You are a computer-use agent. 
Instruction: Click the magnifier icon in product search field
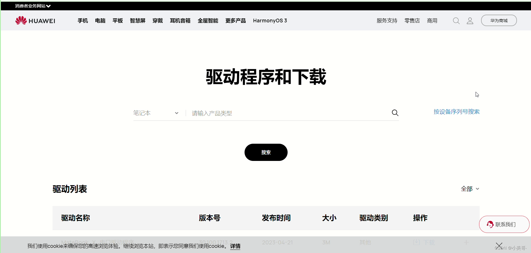(x=395, y=113)
